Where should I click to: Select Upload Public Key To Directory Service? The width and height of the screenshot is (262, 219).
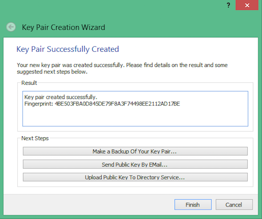[135, 177]
